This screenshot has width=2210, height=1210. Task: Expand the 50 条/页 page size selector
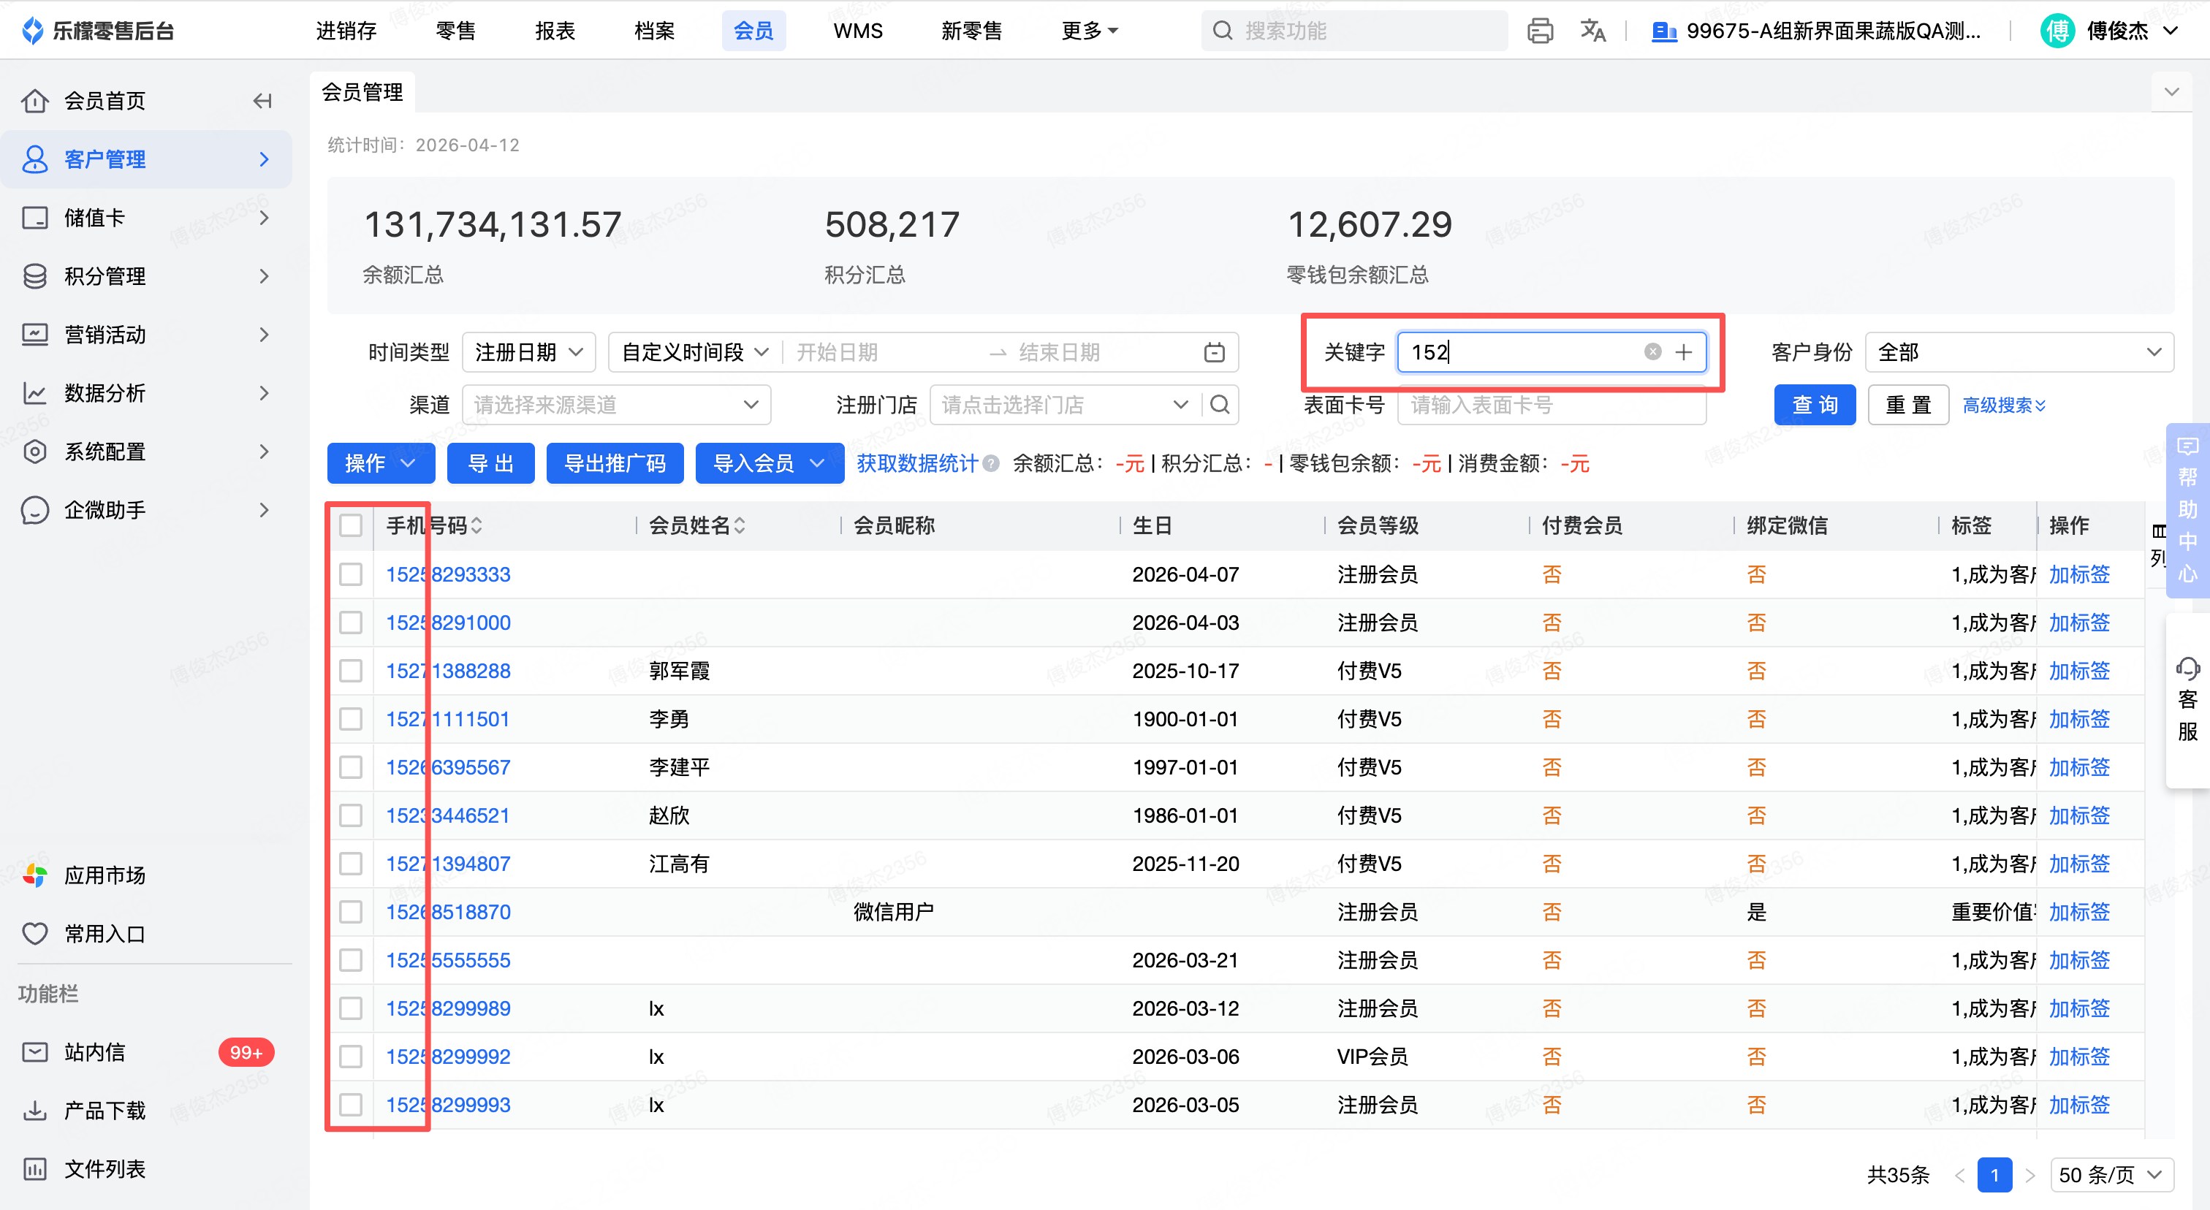[2111, 1175]
